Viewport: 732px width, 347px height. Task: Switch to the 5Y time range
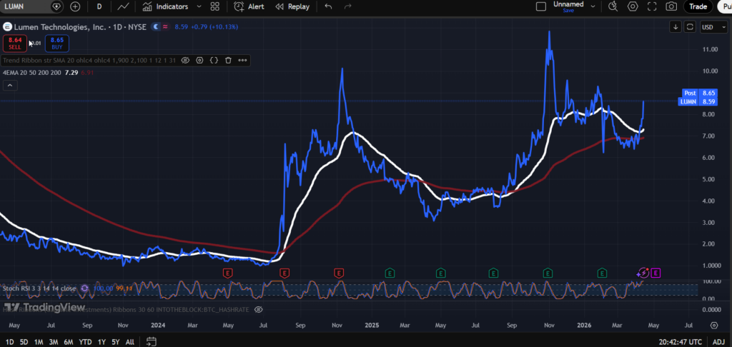tap(114, 342)
